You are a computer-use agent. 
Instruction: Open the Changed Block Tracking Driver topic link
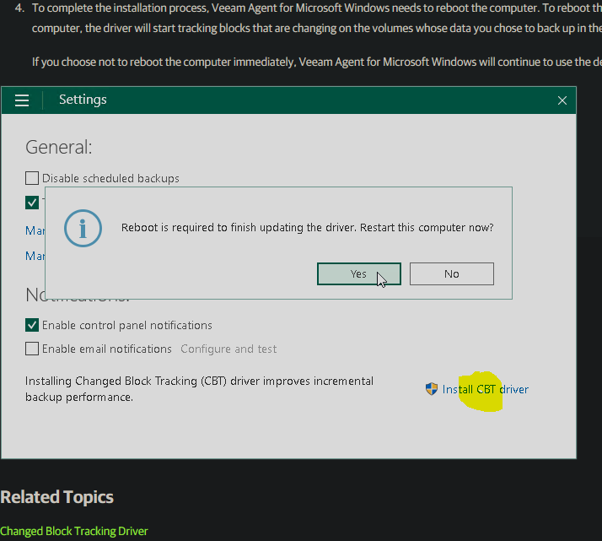pyautogui.click(x=73, y=531)
